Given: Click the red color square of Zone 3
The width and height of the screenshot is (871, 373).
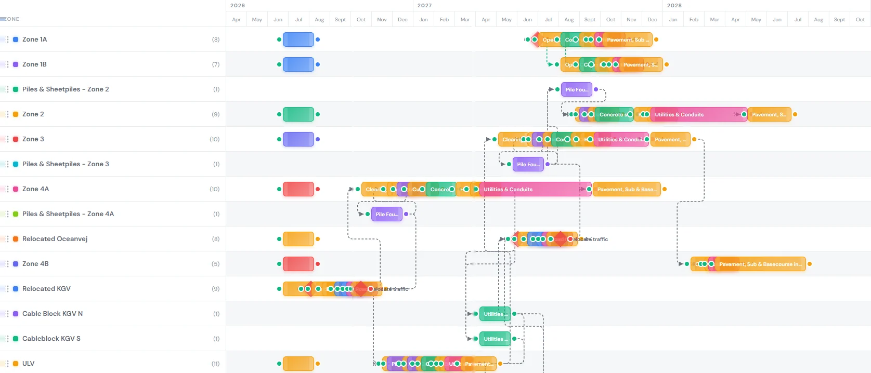Looking at the screenshot, I should pyautogui.click(x=16, y=139).
